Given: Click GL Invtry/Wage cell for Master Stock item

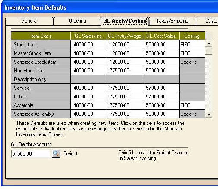Looking at the screenshot, I should 125,53.
